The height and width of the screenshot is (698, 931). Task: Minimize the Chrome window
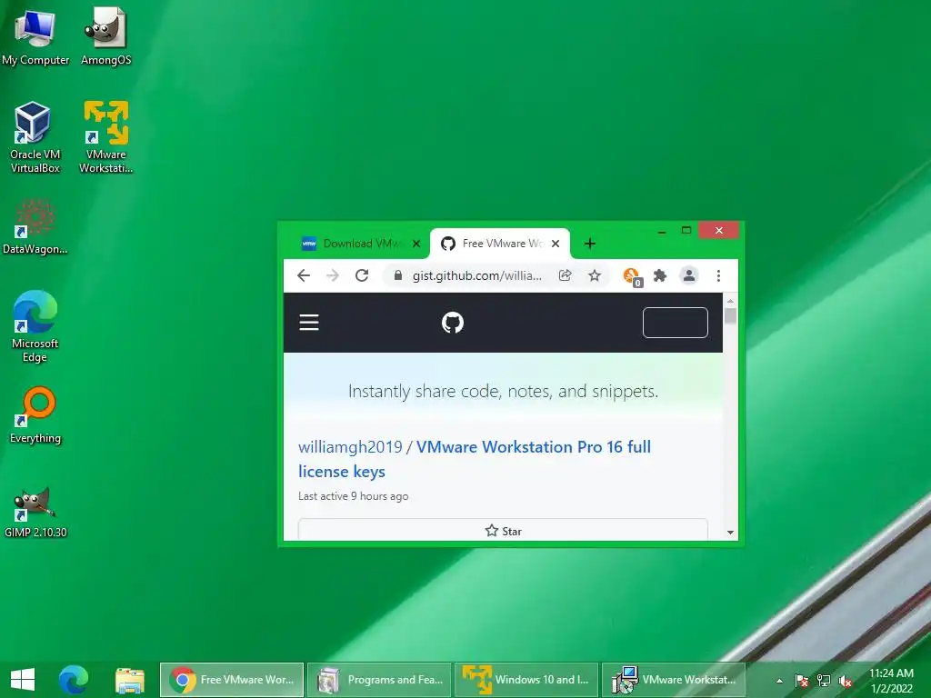coord(662,231)
